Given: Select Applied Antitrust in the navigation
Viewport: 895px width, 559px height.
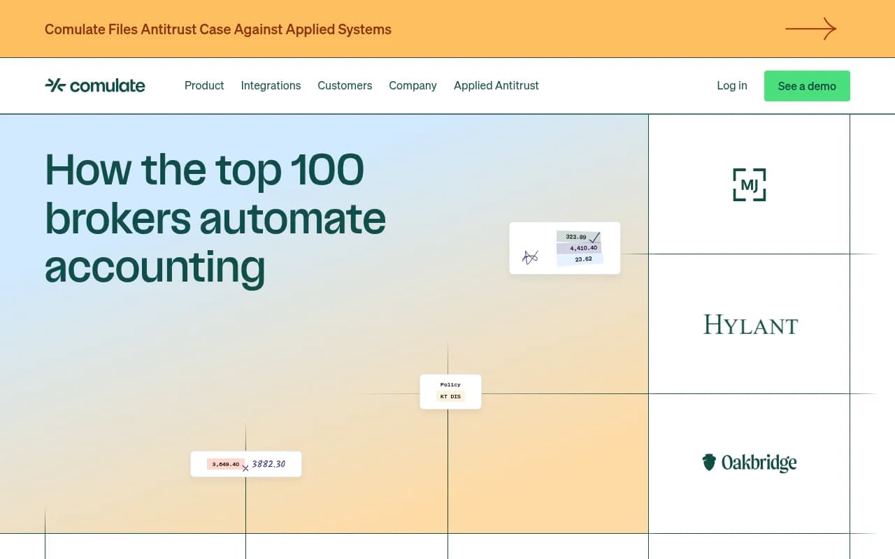Looking at the screenshot, I should point(496,85).
